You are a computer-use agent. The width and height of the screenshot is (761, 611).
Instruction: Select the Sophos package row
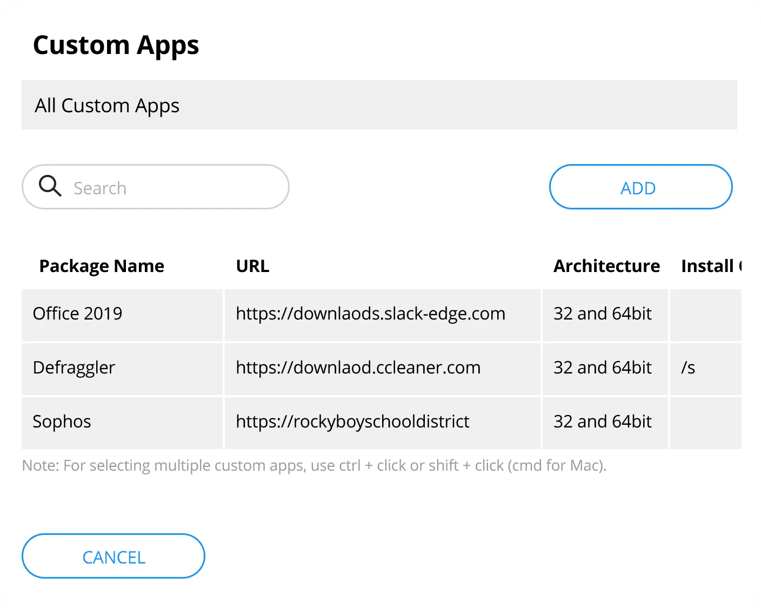click(x=62, y=422)
